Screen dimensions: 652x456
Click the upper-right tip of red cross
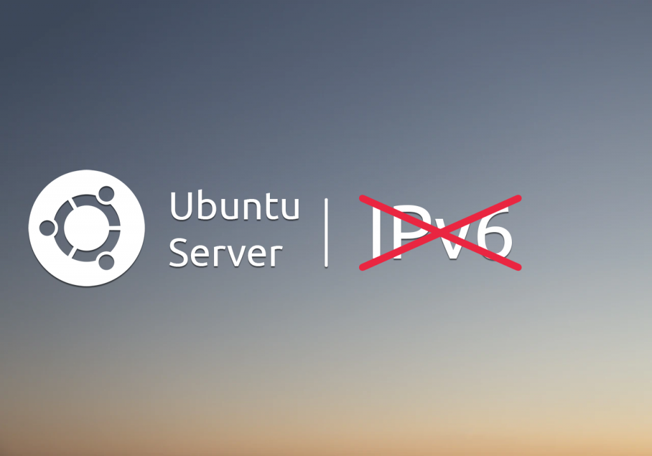[518, 198]
